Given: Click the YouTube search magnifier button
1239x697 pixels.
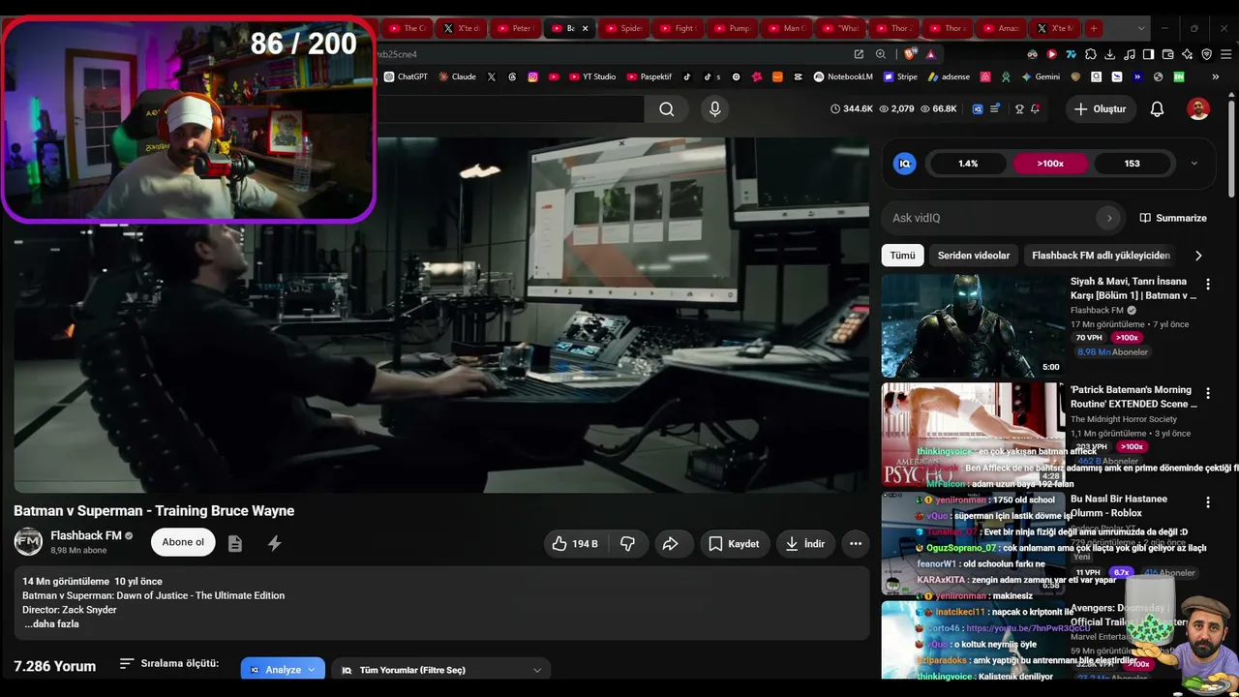Looking at the screenshot, I should (x=667, y=109).
